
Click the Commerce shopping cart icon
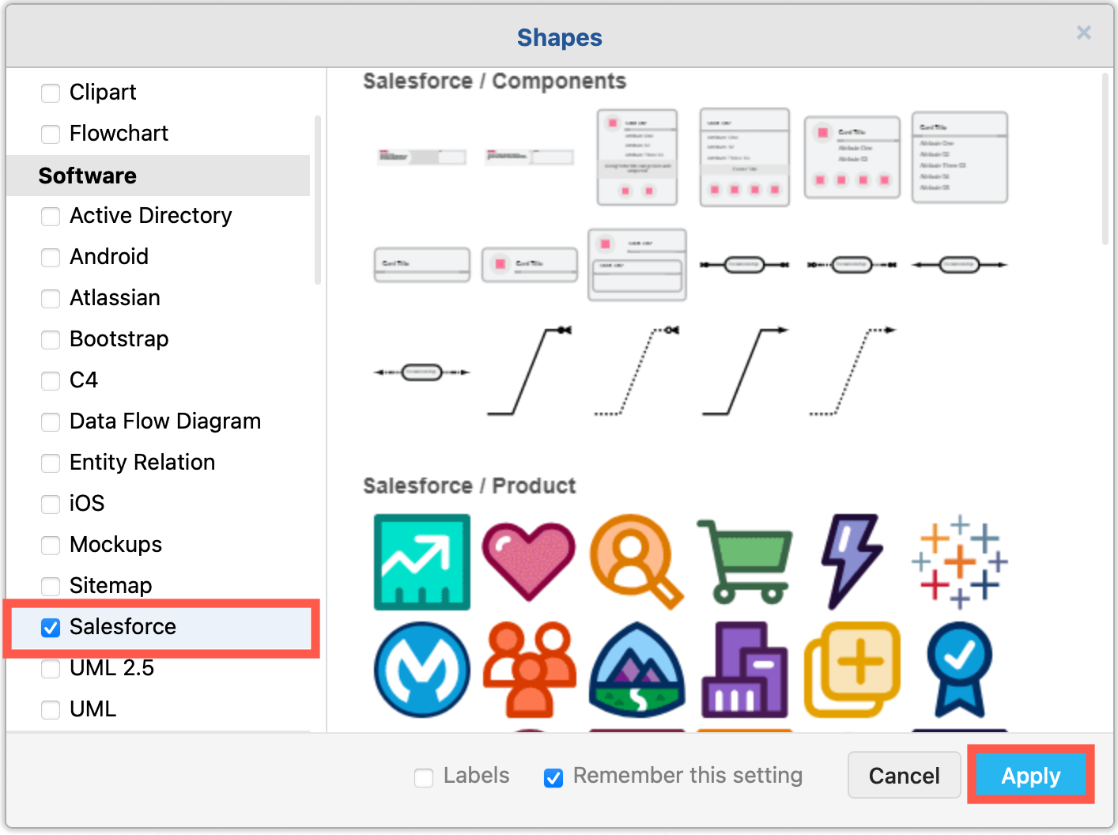click(744, 562)
